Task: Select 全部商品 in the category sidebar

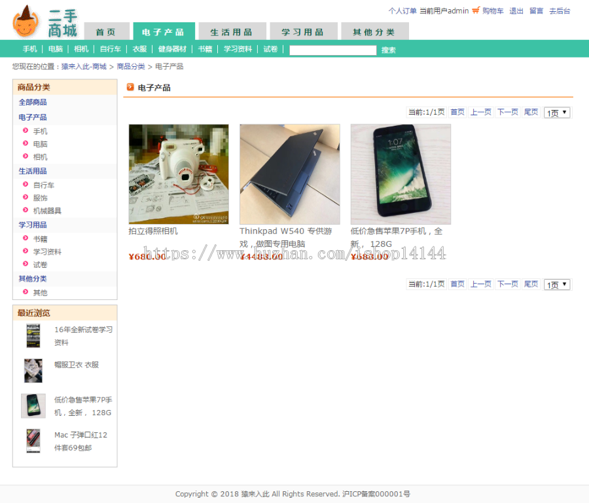Action: 33,102
